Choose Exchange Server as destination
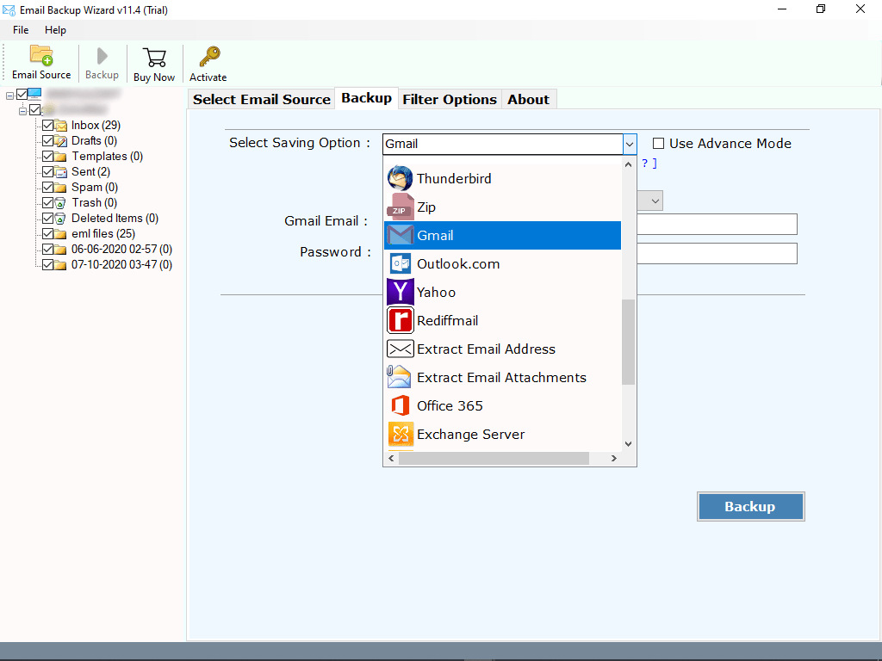 tap(469, 434)
